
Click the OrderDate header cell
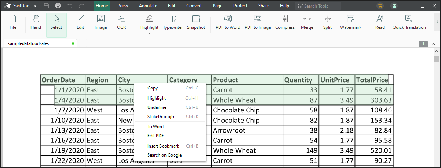click(63, 80)
